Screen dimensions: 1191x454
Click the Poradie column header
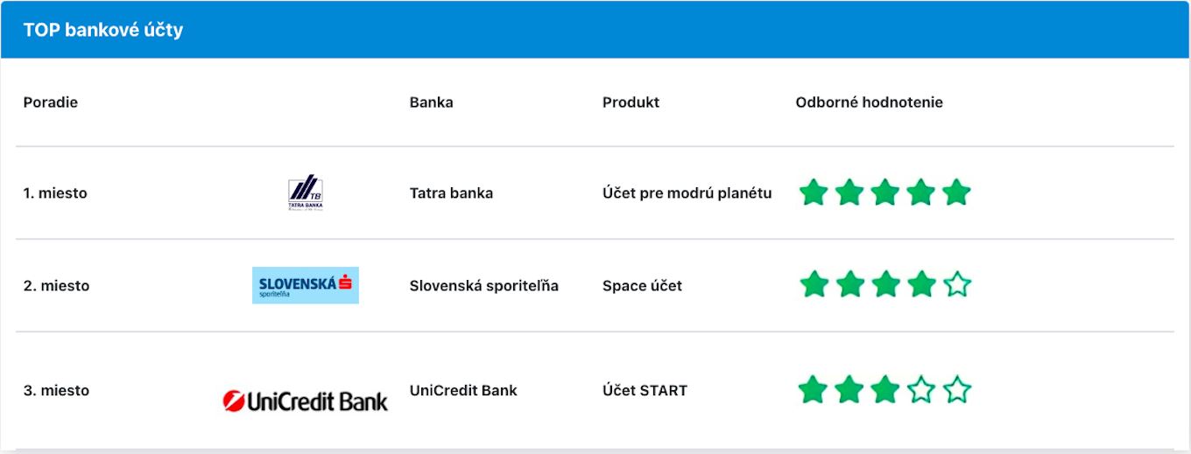[51, 102]
